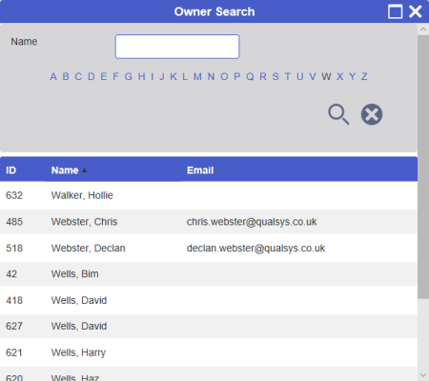The width and height of the screenshot is (429, 381).
Task: Filter owners by letter K
Action: 174,76
